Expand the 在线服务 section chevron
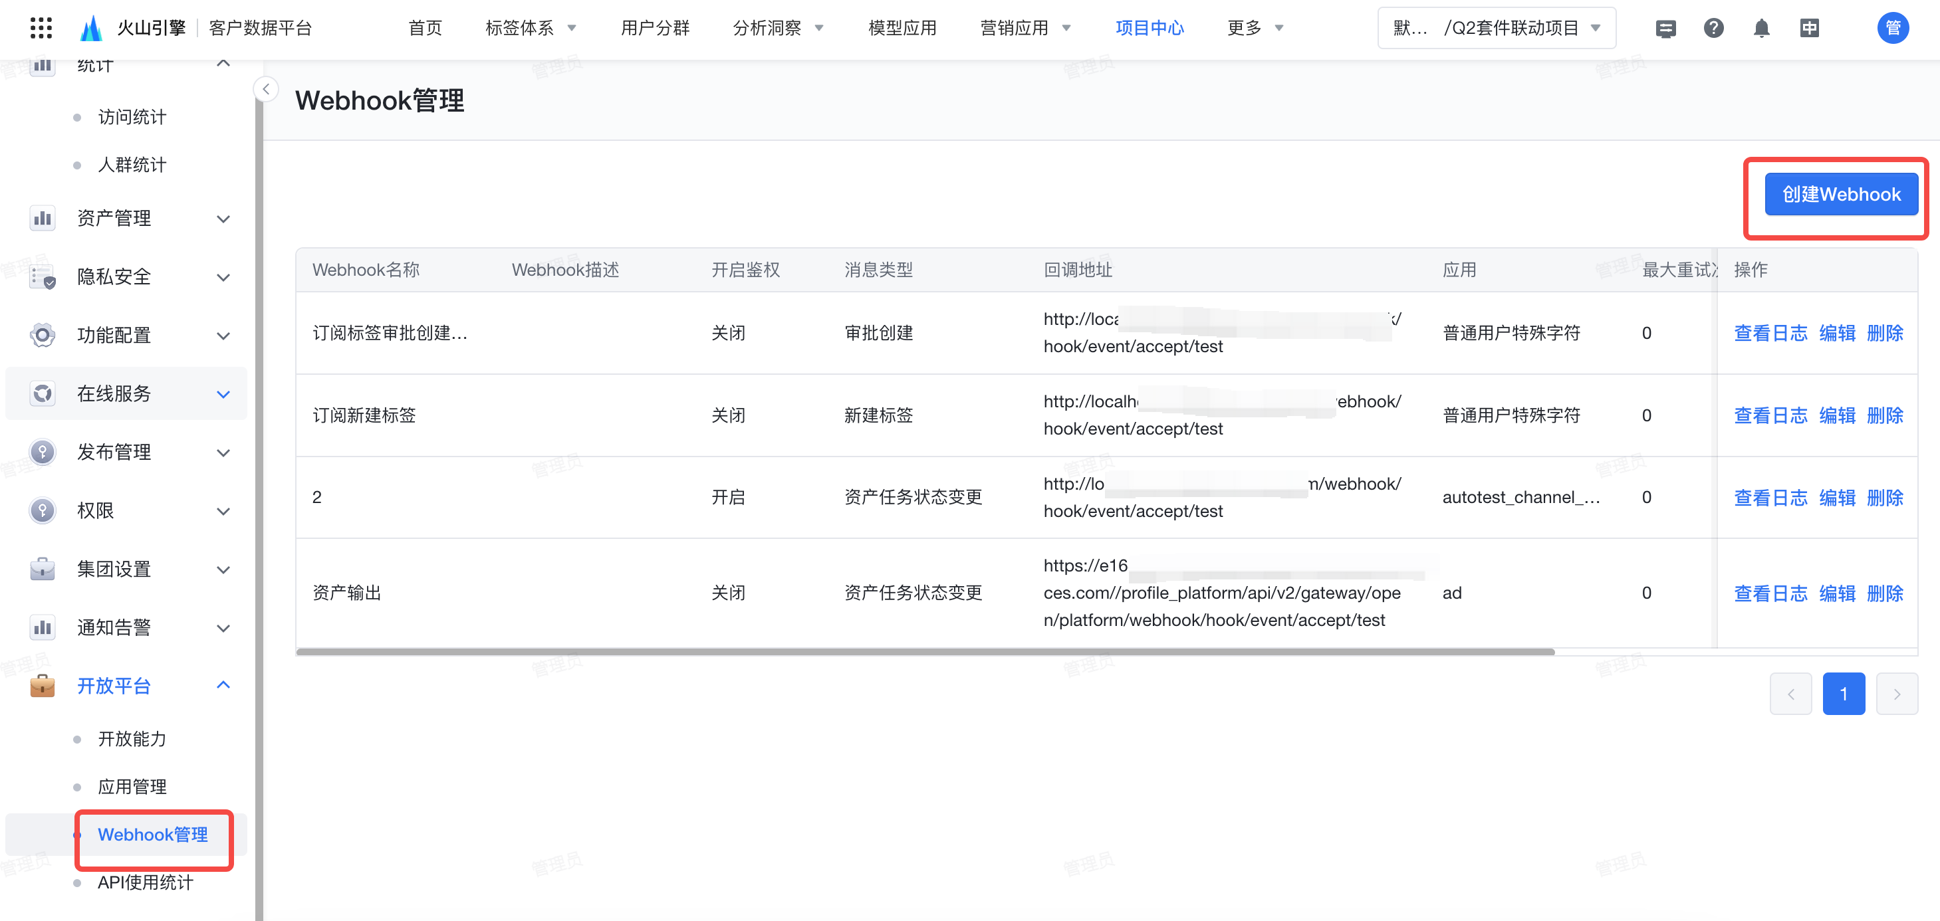This screenshot has height=921, width=1940. 223,394
